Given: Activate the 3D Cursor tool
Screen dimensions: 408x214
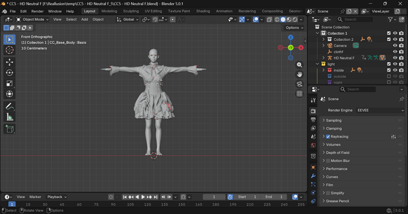Looking at the screenshot, I should [x=9, y=50].
